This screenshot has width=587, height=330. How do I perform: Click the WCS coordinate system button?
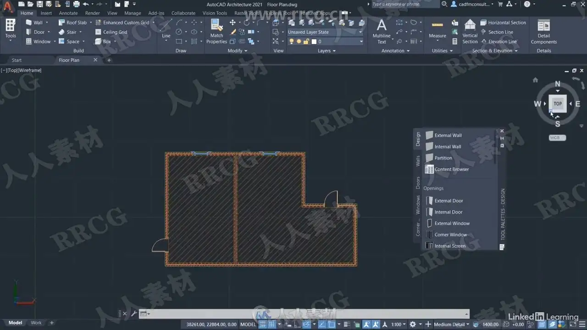pos(557,137)
